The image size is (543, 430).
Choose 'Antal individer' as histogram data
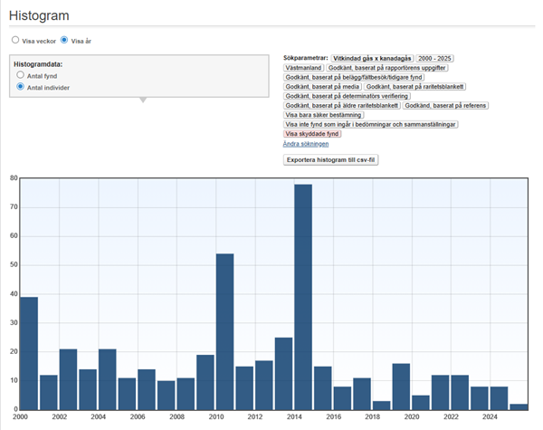(21, 88)
